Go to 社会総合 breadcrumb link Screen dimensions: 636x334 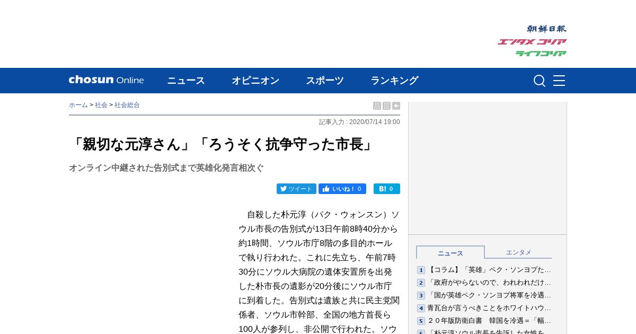coord(127,105)
